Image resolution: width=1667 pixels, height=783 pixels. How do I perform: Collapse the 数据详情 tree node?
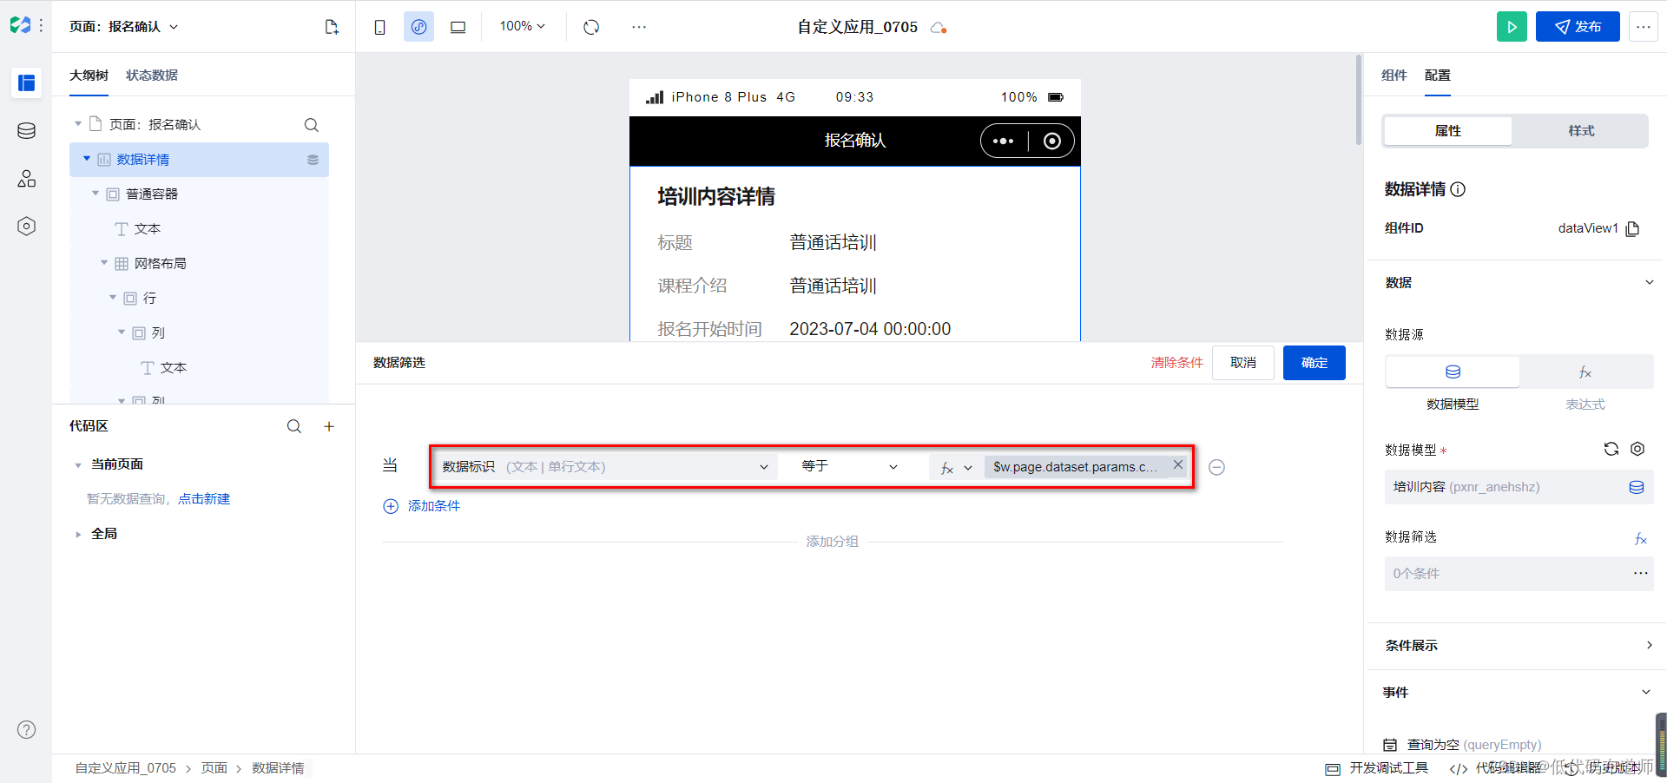[87, 159]
